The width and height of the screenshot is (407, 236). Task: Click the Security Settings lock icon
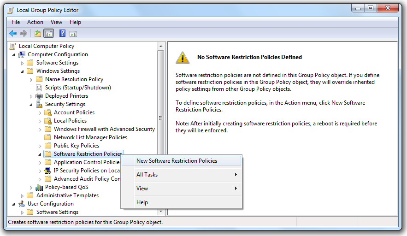click(x=39, y=104)
